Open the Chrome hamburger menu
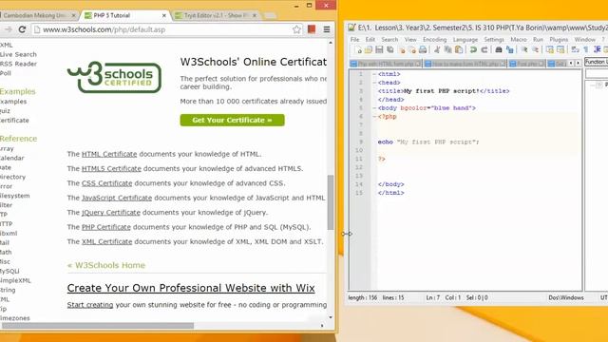Viewport: 608px width, 342px height. (x=327, y=29)
